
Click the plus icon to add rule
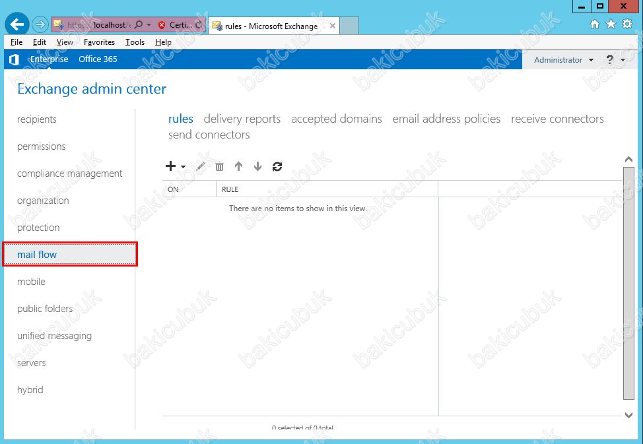click(170, 166)
